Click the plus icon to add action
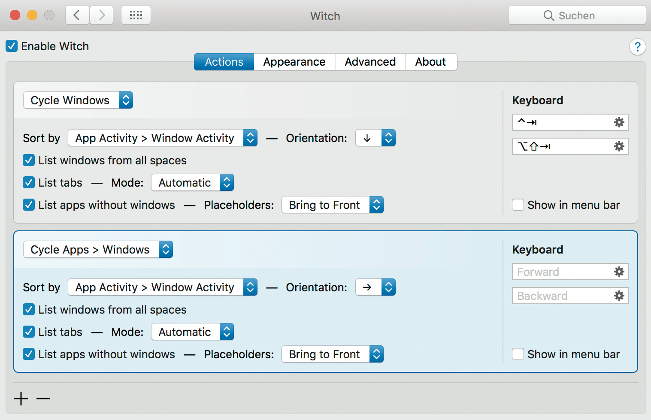Viewport: 651px width, 420px height. point(21,399)
